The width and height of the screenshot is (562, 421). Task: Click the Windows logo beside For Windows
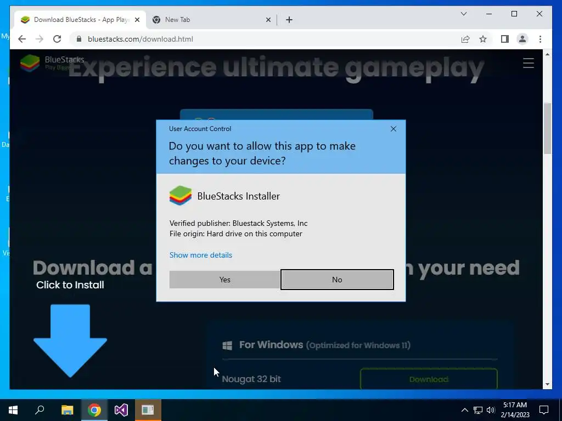tap(227, 345)
